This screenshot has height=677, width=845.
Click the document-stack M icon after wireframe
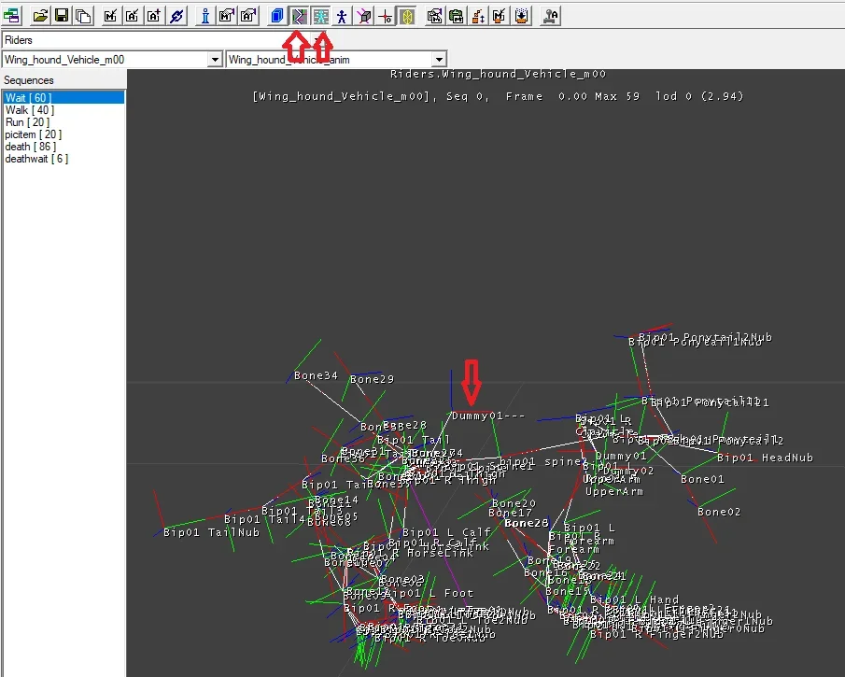tap(434, 16)
